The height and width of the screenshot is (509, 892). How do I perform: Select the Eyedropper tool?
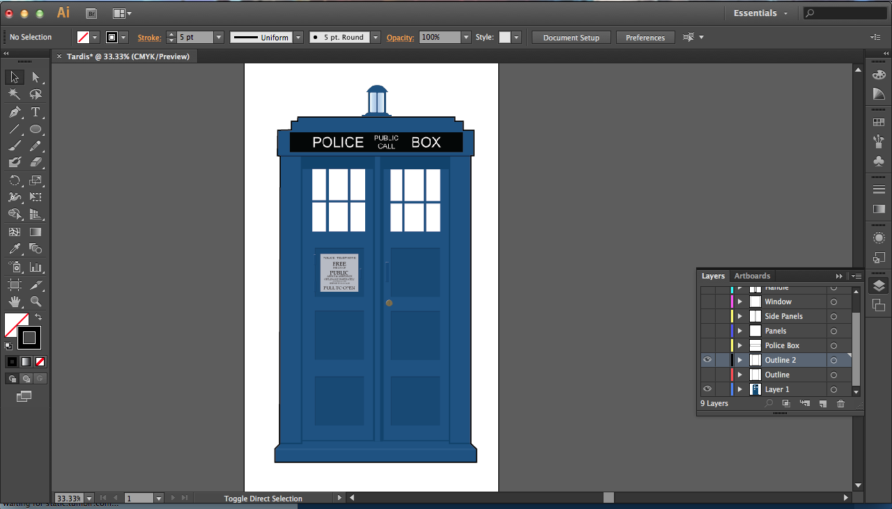pos(15,249)
